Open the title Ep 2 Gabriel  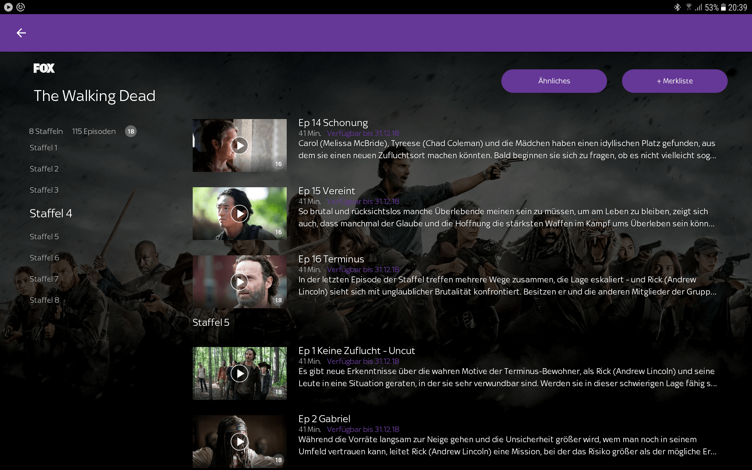[x=324, y=419]
